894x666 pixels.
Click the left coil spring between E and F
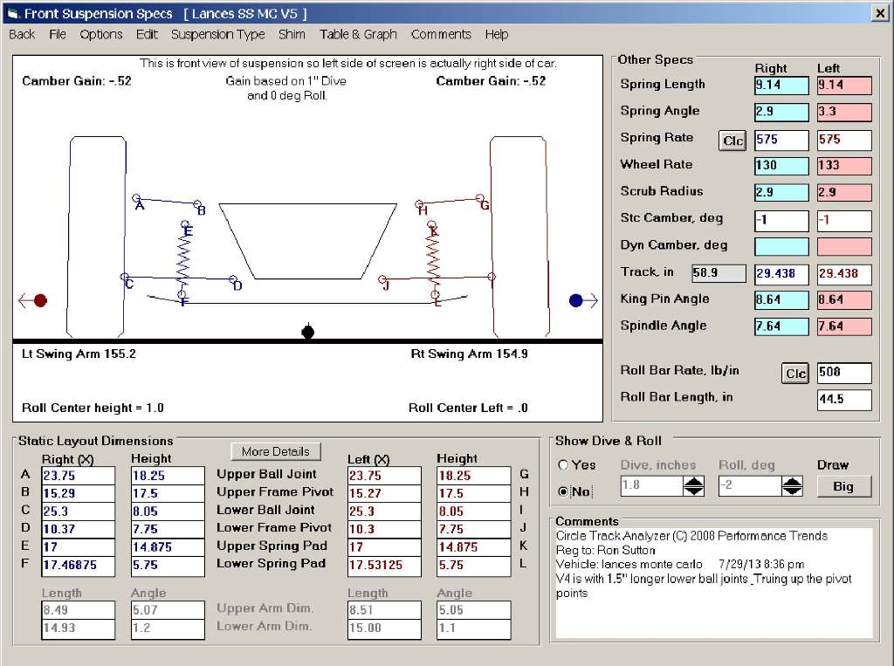(x=184, y=258)
